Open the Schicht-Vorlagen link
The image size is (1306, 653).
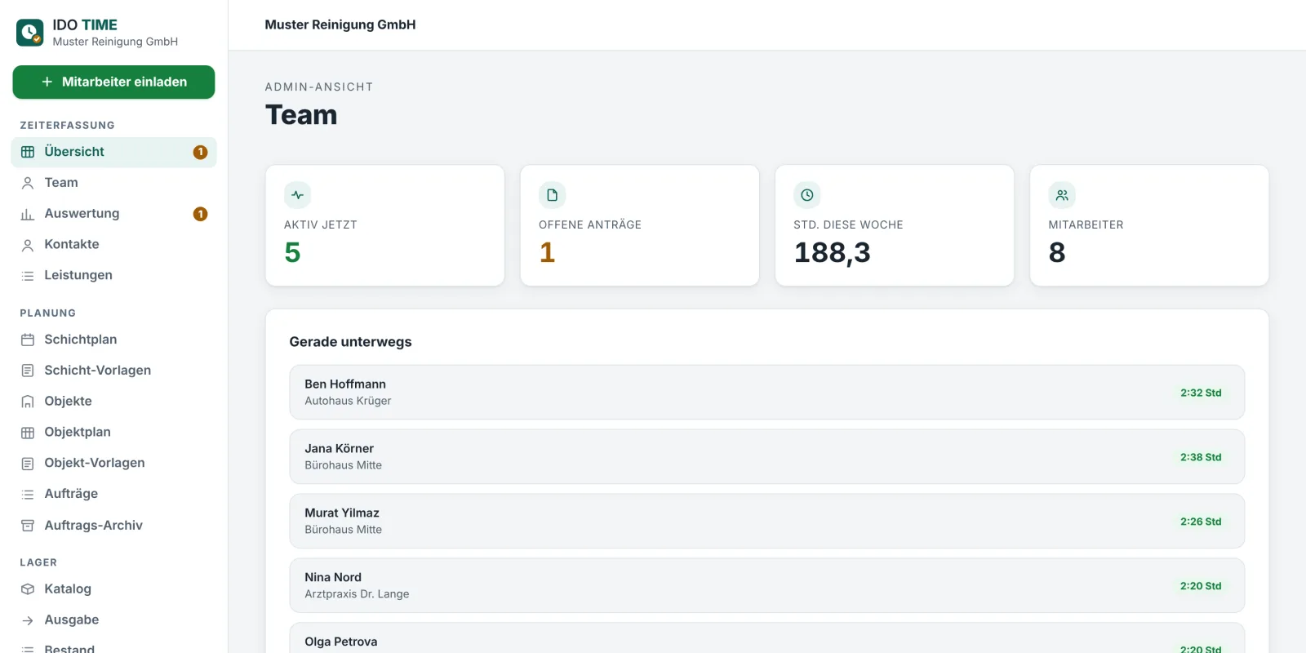[x=113, y=371]
